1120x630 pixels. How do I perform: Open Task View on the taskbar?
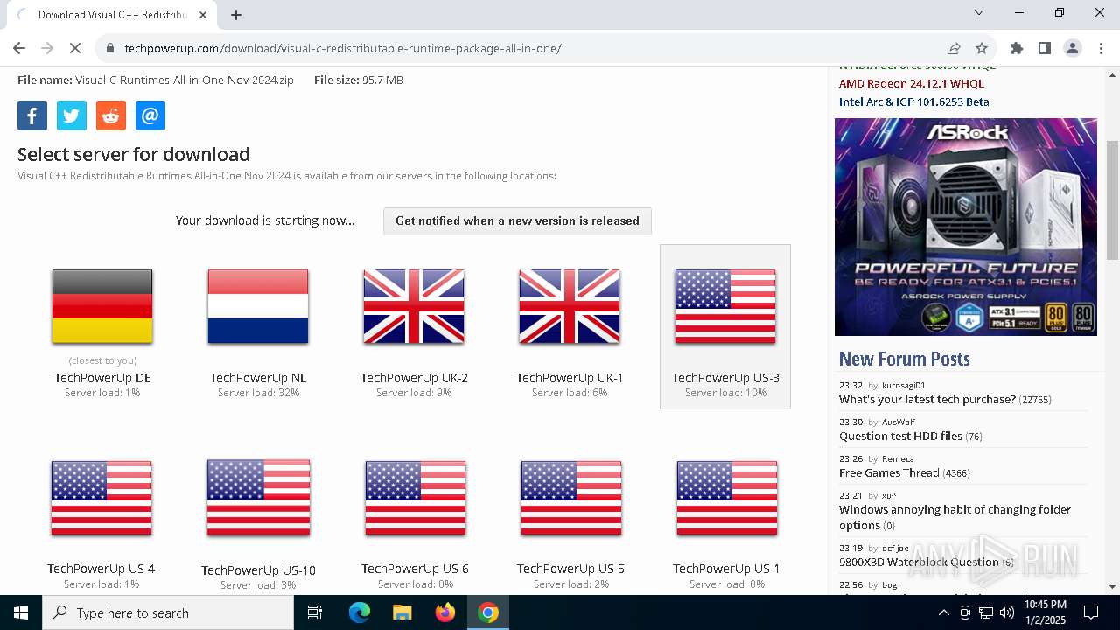tap(315, 612)
